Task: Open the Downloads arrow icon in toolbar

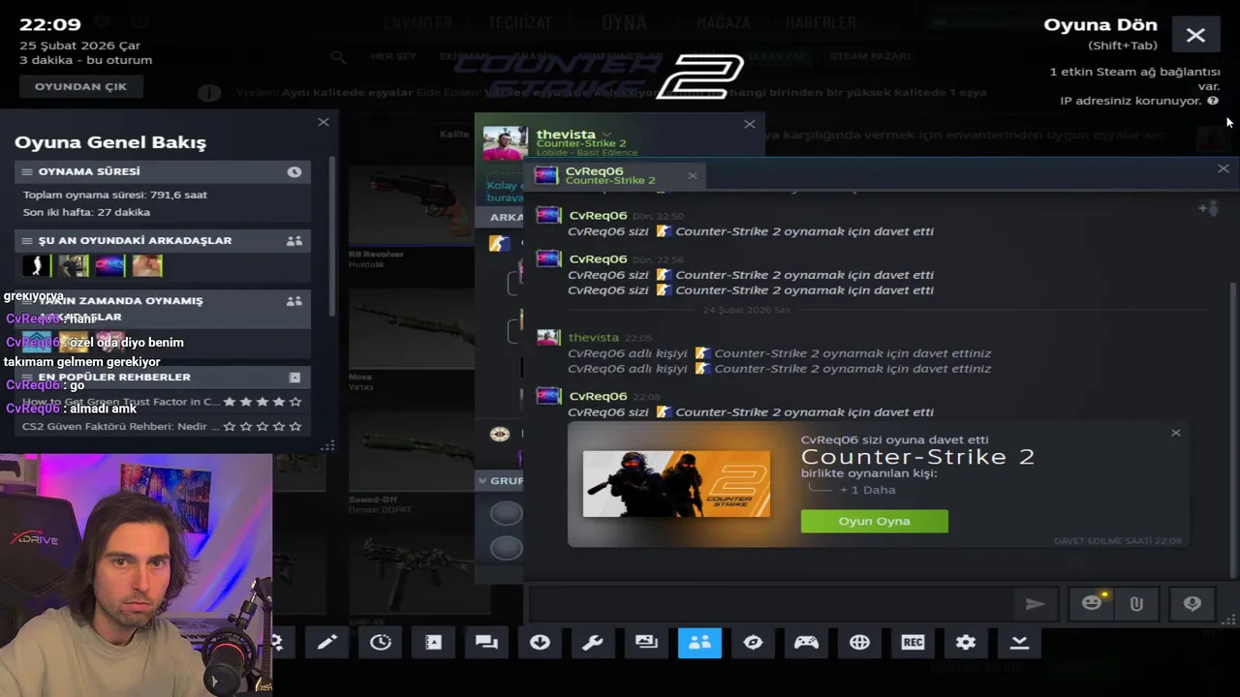Action: pyautogui.click(x=541, y=643)
